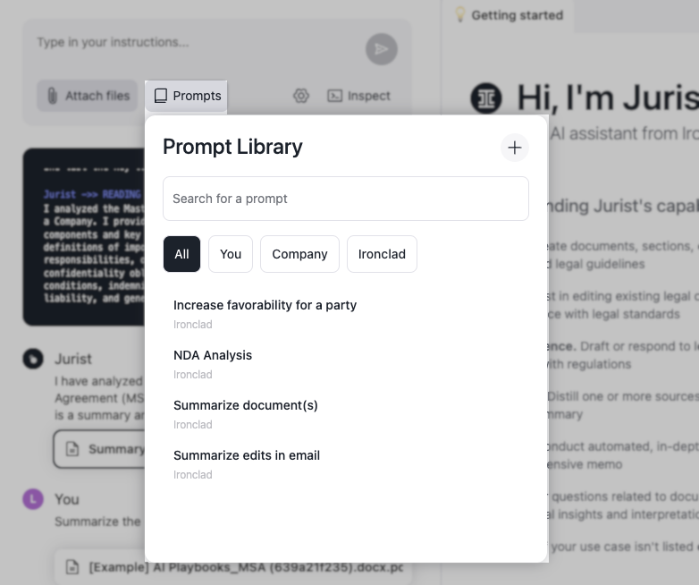699x585 pixels.
Task: Switch to the Getting started tab
Action: tap(509, 15)
